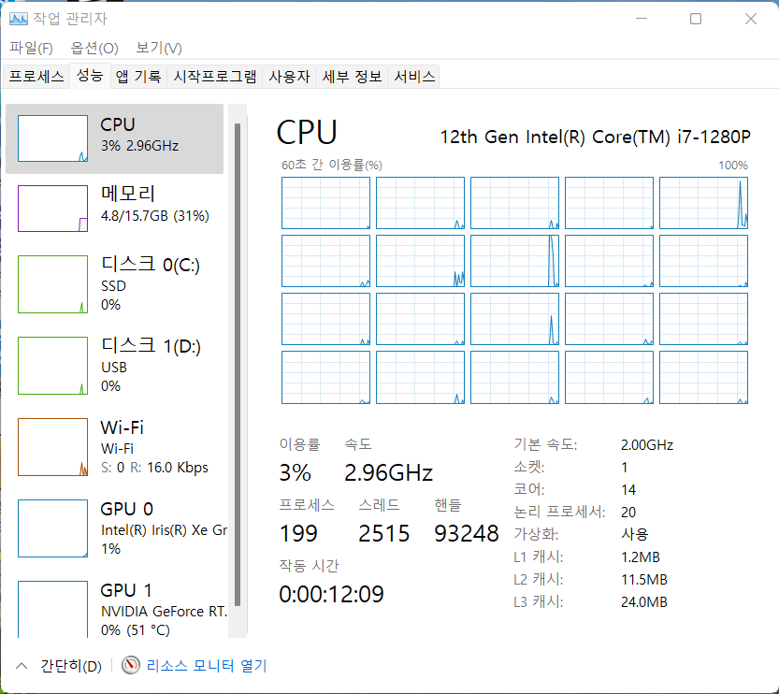Viewport: 779px width, 694px height.
Task: Click the Task Manager app icon in title bar
Action: (x=19, y=18)
